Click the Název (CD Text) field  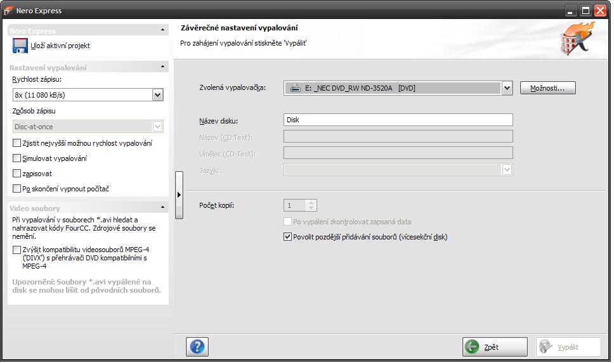(398, 136)
